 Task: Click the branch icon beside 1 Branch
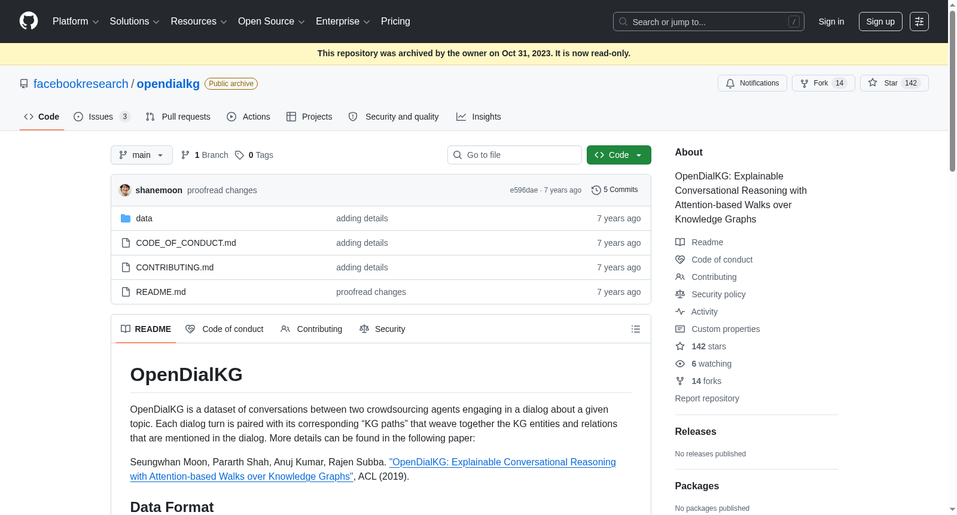185,155
